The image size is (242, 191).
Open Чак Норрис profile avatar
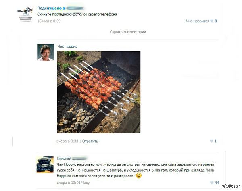pyautogui.click(x=46, y=52)
